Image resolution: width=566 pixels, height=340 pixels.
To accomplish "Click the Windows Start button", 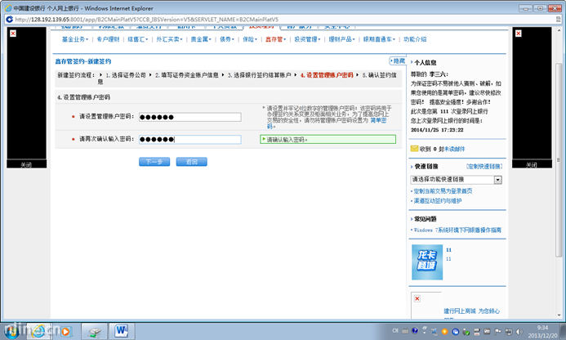I will [11, 331].
